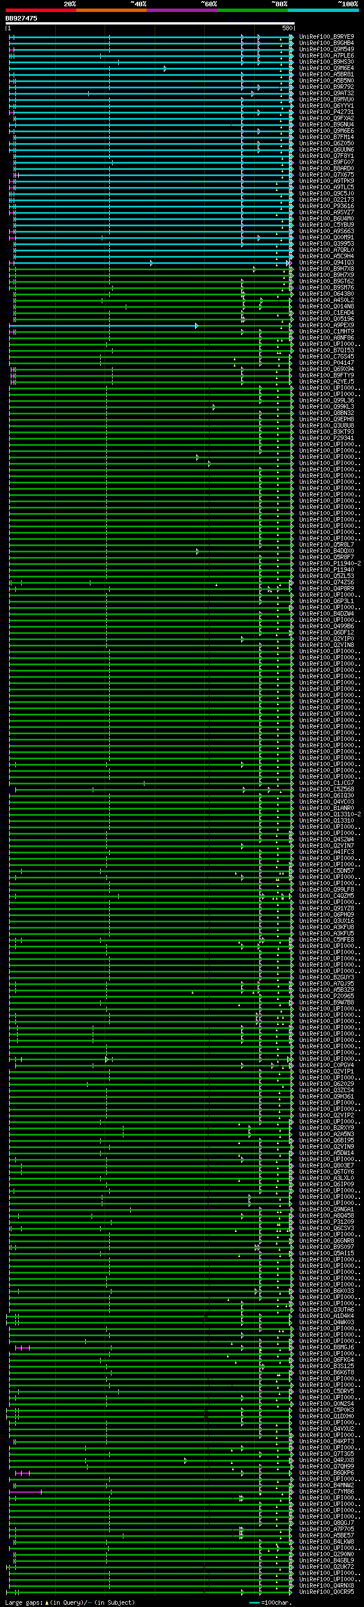Select the UniRef100_P93616 label
Screen dimensions: 364x1607
[x=326, y=206]
